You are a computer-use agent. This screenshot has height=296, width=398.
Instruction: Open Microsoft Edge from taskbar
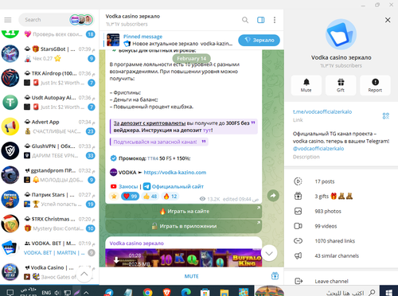click(185, 292)
